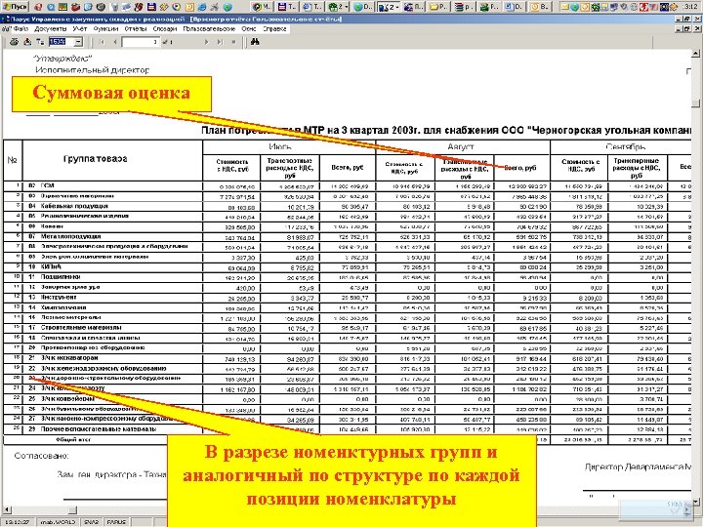Click the folder taskbar button 'Р..'

tap(438, 7)
